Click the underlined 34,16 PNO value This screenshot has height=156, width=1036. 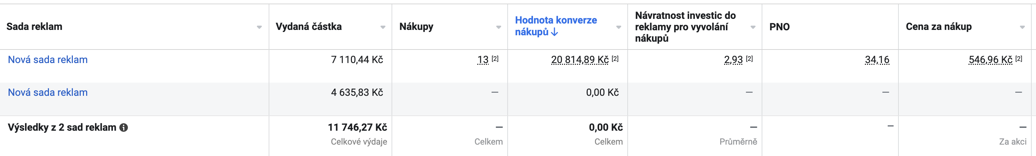click(x=877, y=60)
